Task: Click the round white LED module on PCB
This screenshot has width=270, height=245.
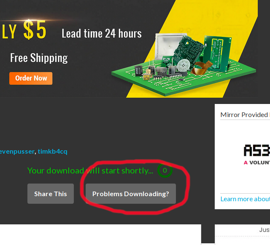Action: [184, 65]
